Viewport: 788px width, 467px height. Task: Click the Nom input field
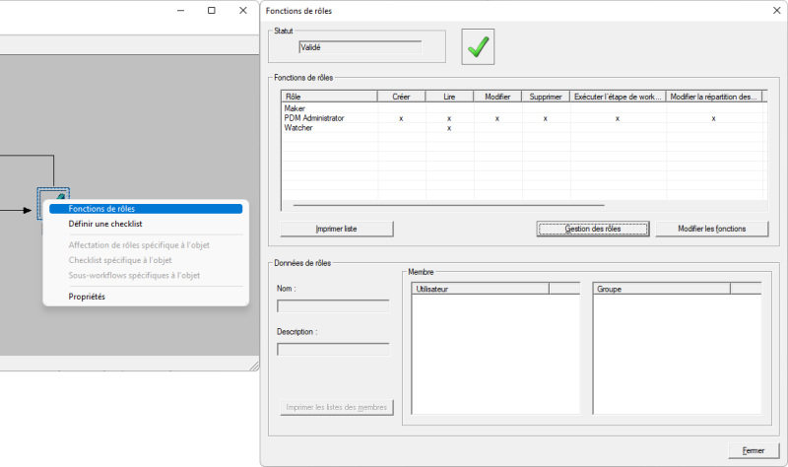333,306
